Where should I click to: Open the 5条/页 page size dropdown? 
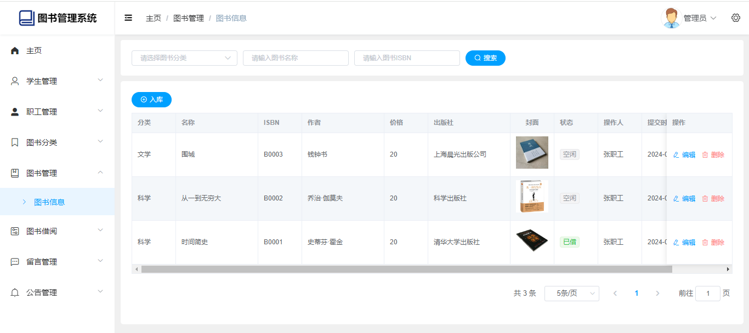[571, 294]
